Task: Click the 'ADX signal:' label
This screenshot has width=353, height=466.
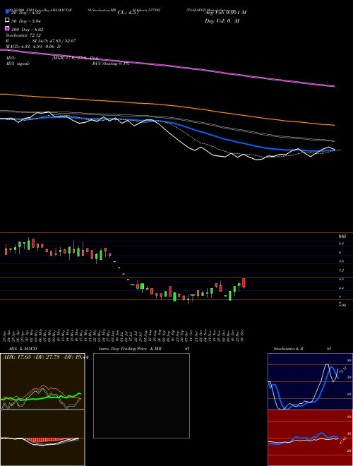Action: point(18,64)
